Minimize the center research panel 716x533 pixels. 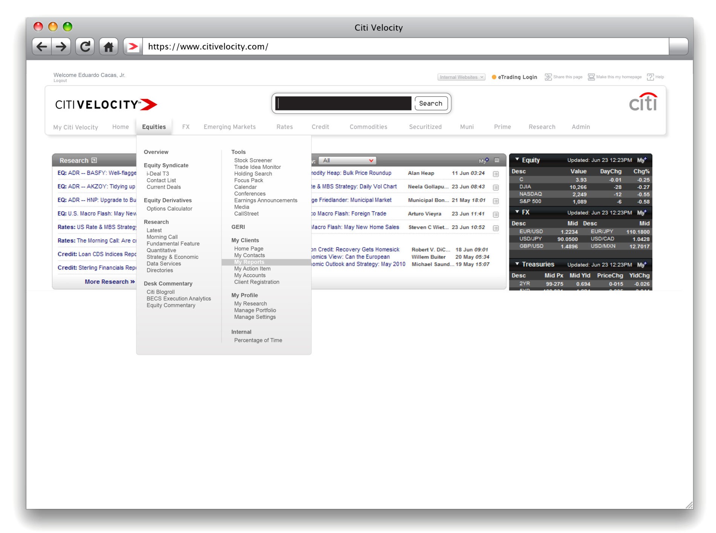(497, 160)
